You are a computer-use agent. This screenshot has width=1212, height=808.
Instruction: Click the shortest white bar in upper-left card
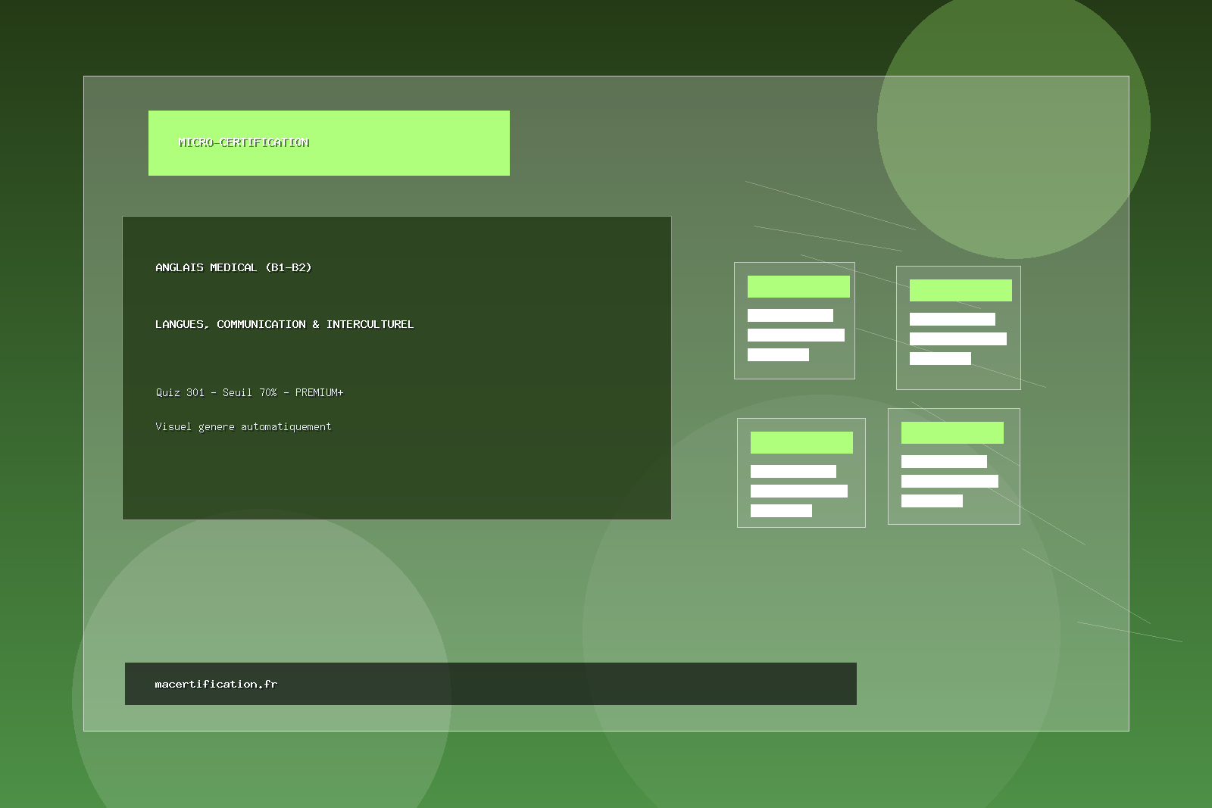click(778, 354)
